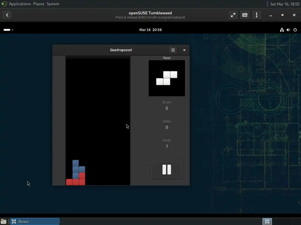Image resolution: width=301 pixels, height=225 pixels.
Task: Select the Boxes taskbar entry
Action: pyautogui.click(x=35, y=221)
